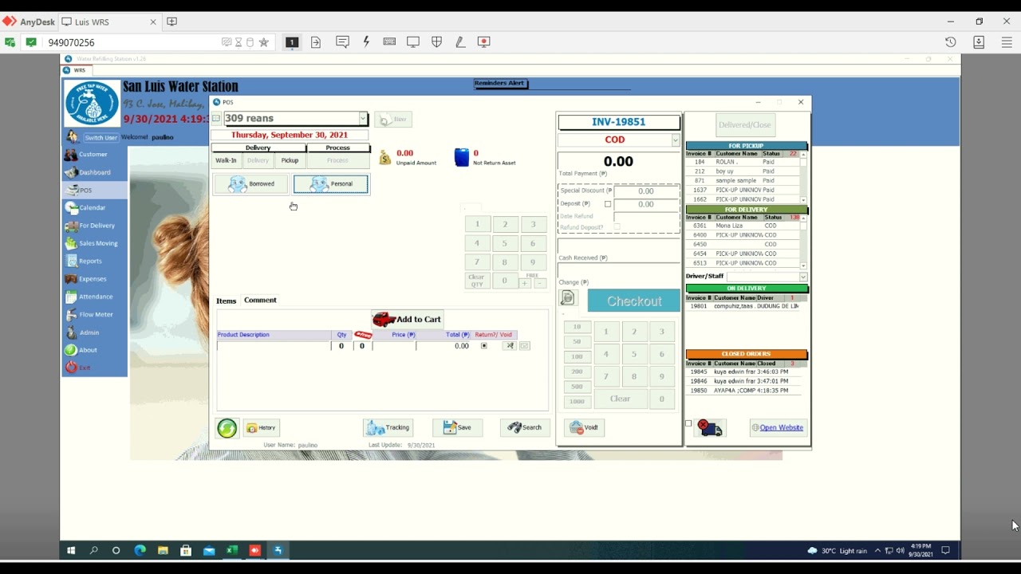Click the Tracking button
This screenshot has height=574, width=1021.
(388, 428)
